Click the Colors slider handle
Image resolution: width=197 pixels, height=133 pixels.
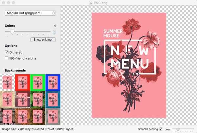12,32
